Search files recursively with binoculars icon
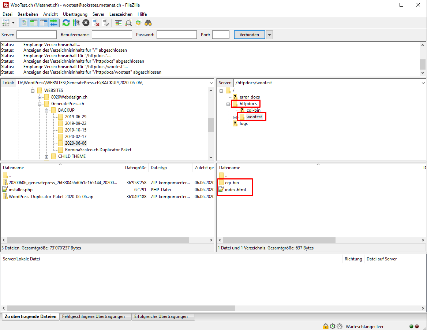Screen dimensions: 427x330 pyautogui.click(x=148, y=23)
